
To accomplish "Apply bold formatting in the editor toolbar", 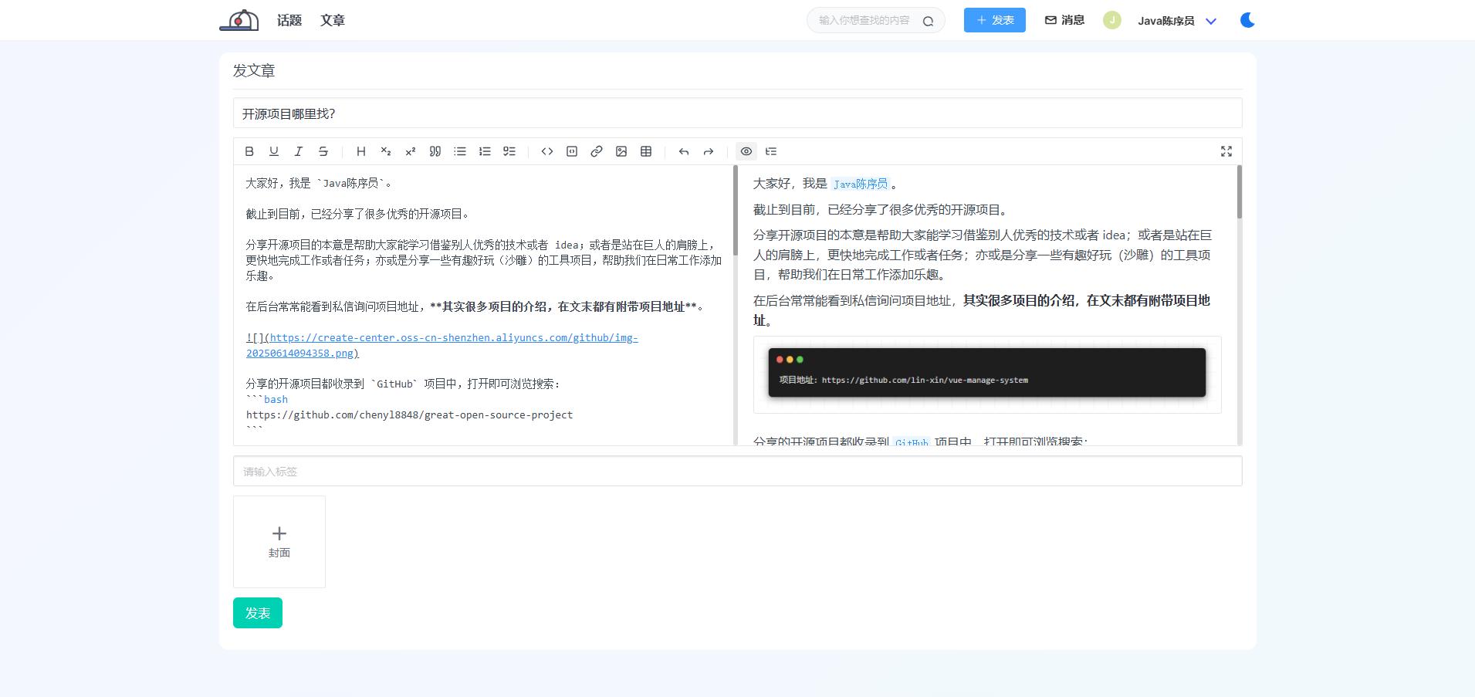I will pos(249,151).
